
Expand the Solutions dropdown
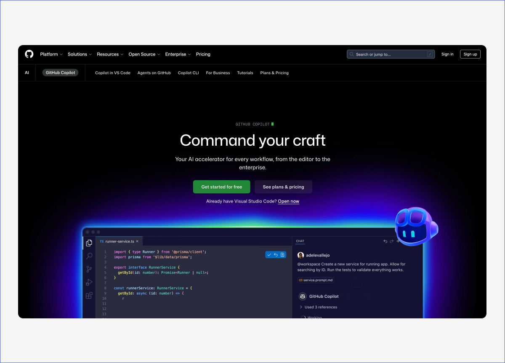pos(80,54)
